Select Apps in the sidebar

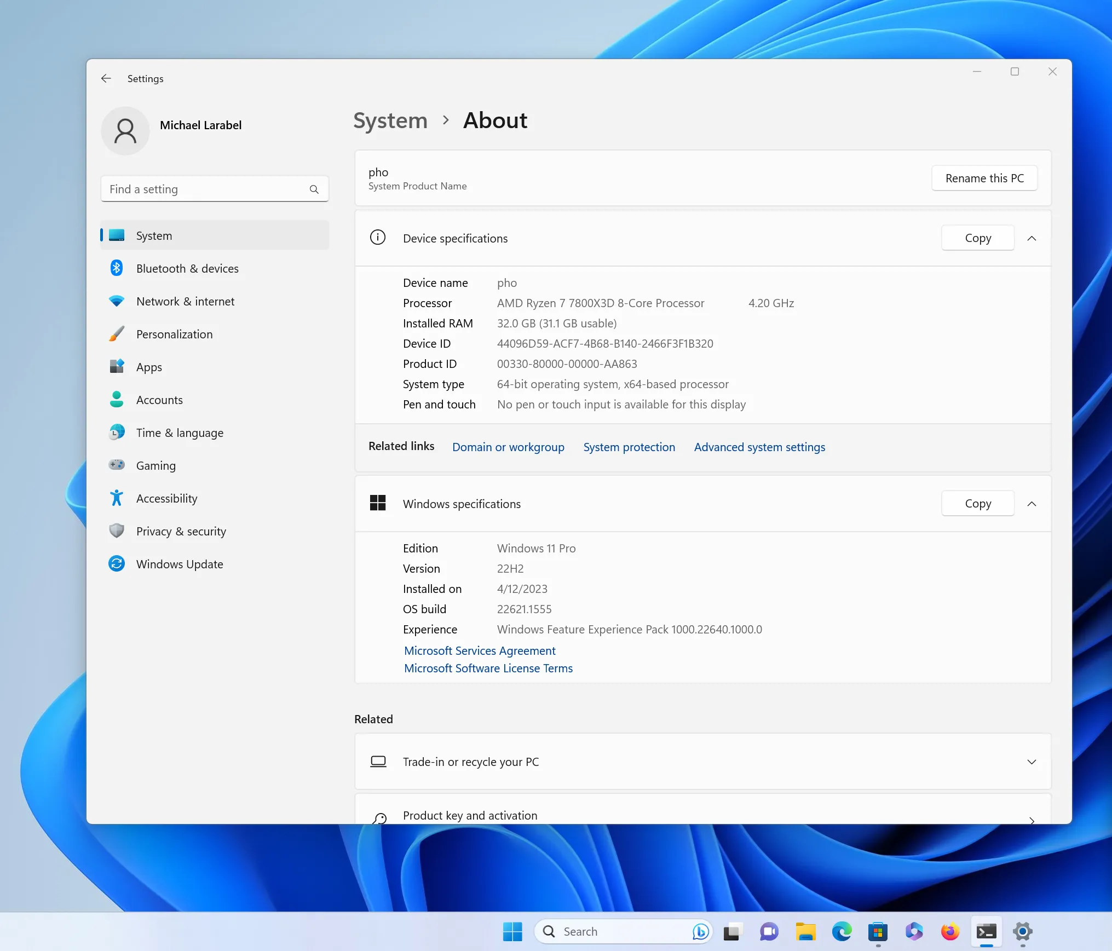[149, 367]
